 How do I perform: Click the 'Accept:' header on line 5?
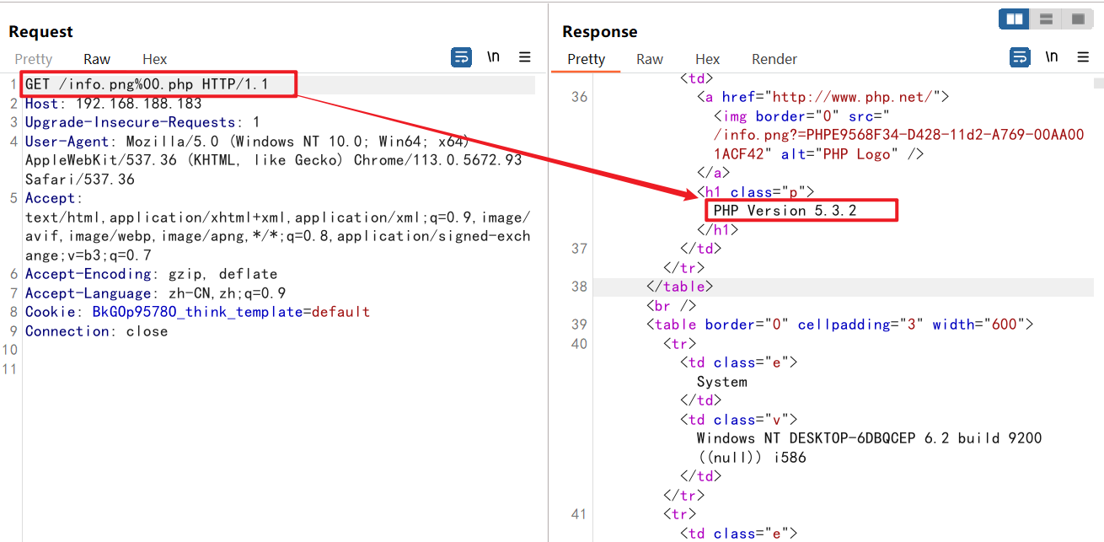point(54,198)
